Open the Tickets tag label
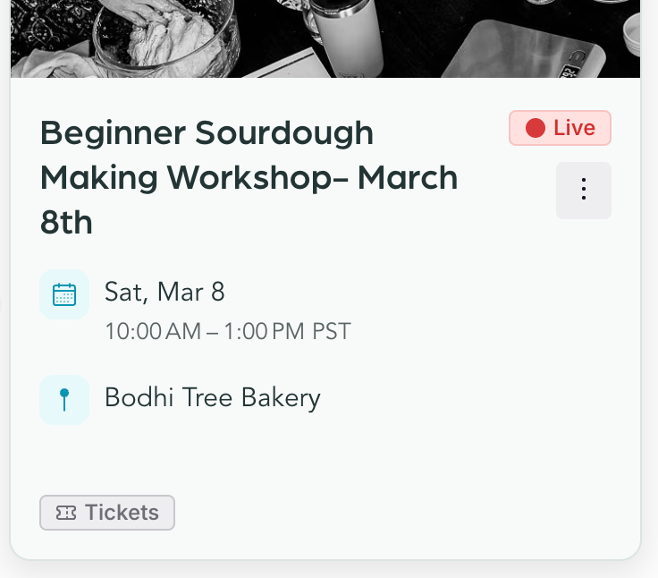The height and width of the screenshot is (578, 658). click(122, 513)
